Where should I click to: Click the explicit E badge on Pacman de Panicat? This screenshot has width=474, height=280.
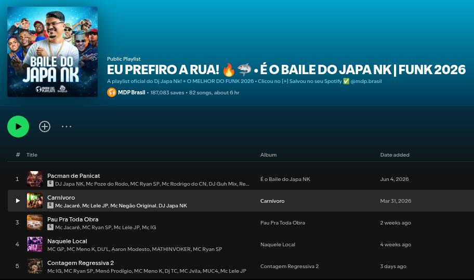pos(50,184)
